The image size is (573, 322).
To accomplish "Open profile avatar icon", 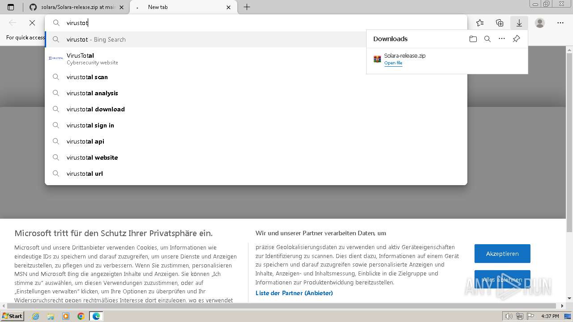I will pyautogui.click(x=540, y=23).
